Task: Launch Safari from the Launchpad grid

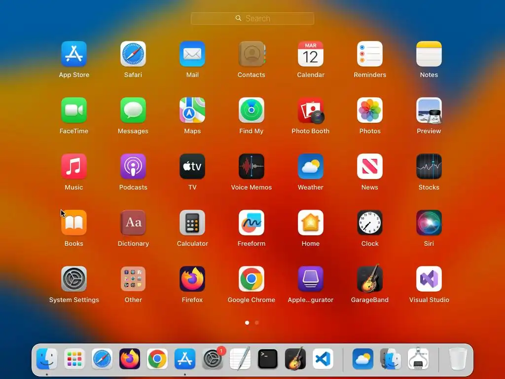Action: [133, 54]
